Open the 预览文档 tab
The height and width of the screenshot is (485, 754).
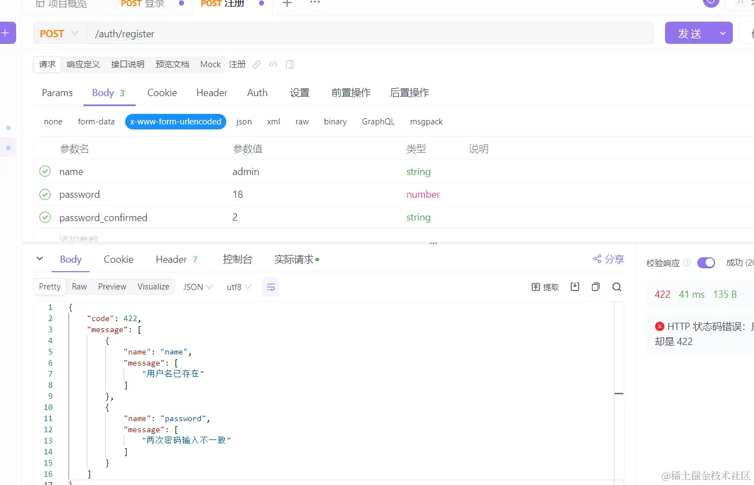click(x=172, y=64)
